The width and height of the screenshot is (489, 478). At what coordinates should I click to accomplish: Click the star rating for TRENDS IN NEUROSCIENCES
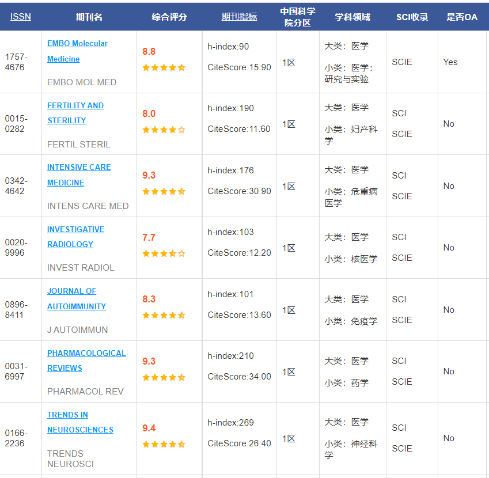point(164,444)
